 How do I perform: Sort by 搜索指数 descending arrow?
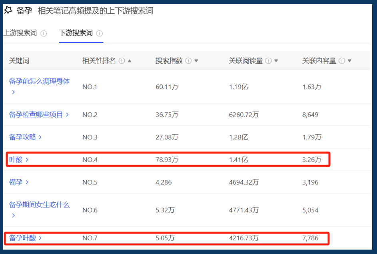[196, 61]
